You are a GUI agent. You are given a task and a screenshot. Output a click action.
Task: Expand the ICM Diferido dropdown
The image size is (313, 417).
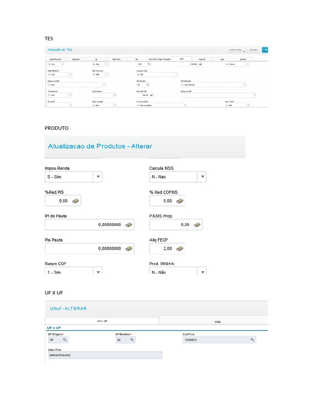tap(245, 85)
